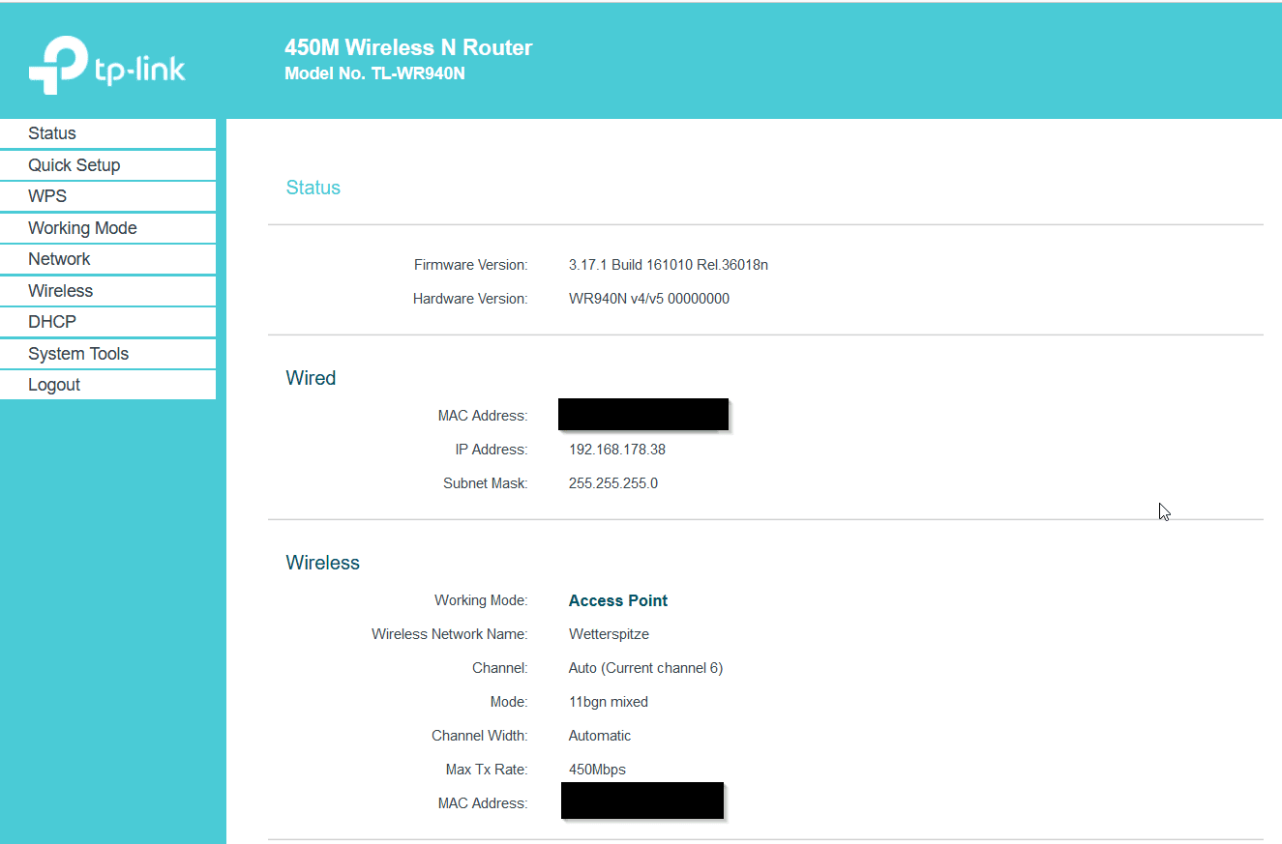1282x844 pixels.
Task: Open the Wireless settings menu
Action: 107,291
